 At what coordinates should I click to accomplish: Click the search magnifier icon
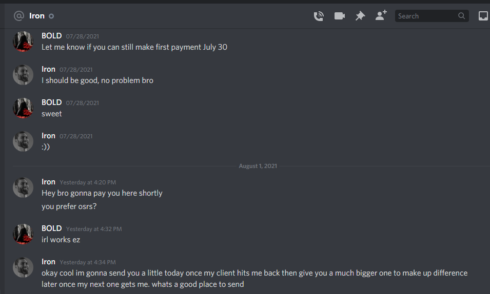pos(462,16)
